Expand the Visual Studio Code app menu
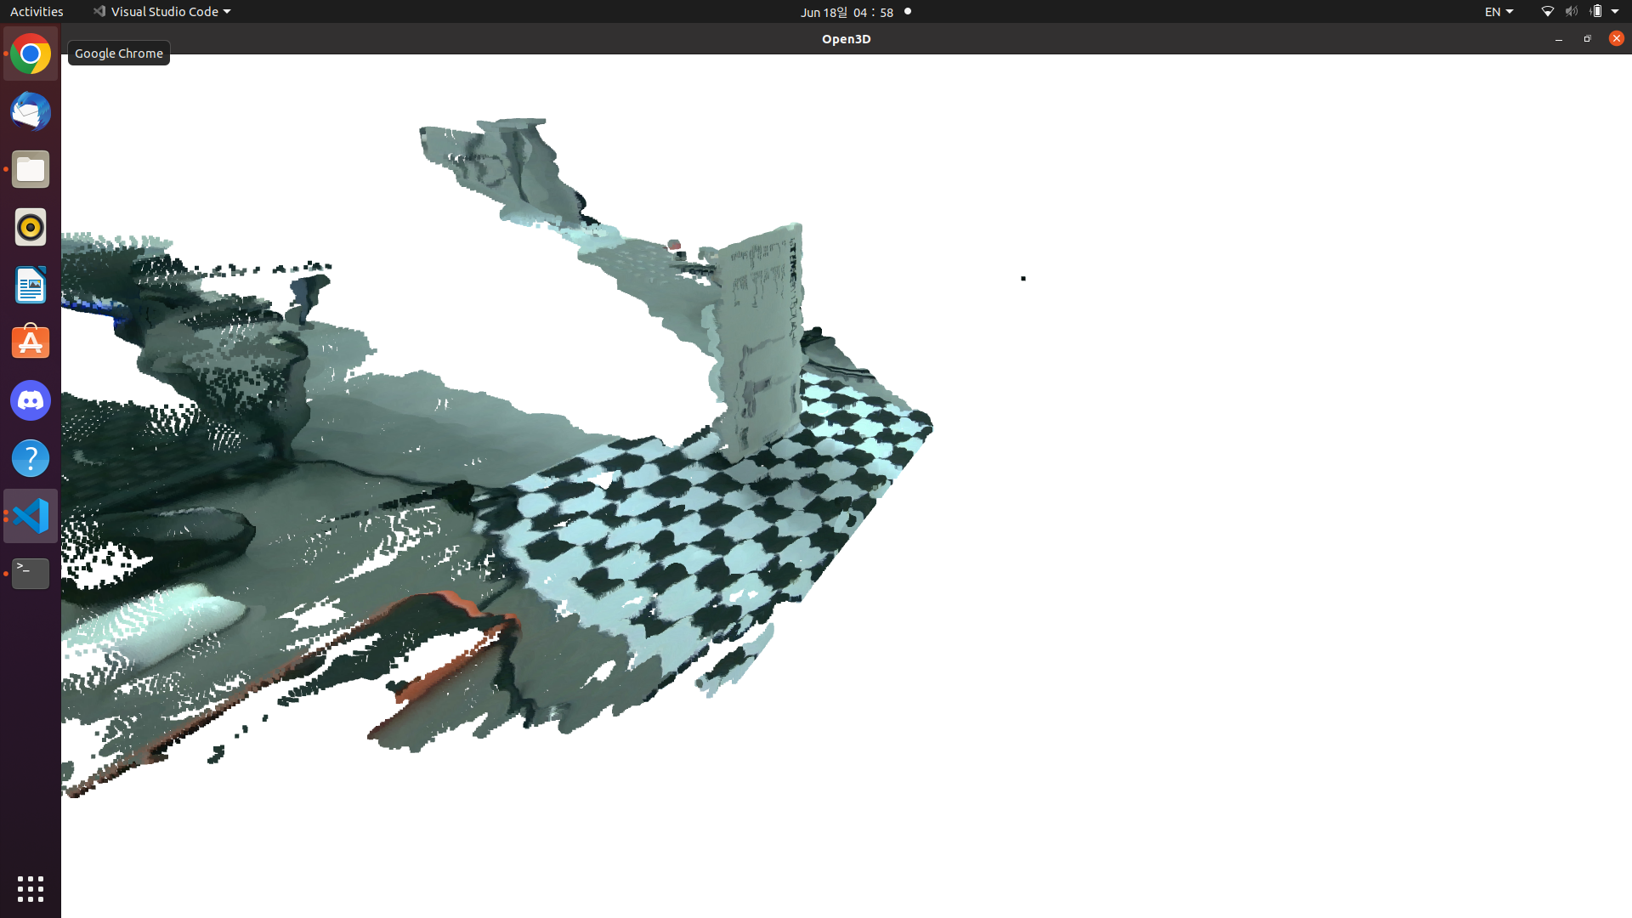 pyautogui.click(x=161, y=11)
